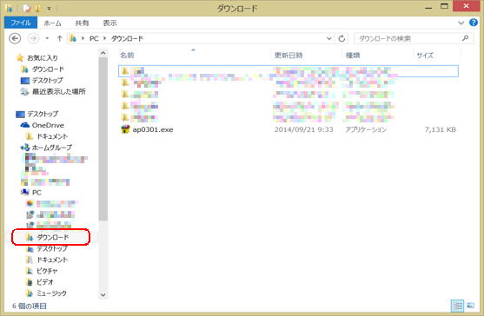The width and height of the screenshot is (484, 316).
Task: Open the ファイル menu tab
Action: pyautogui.click(x=21, y=23)
